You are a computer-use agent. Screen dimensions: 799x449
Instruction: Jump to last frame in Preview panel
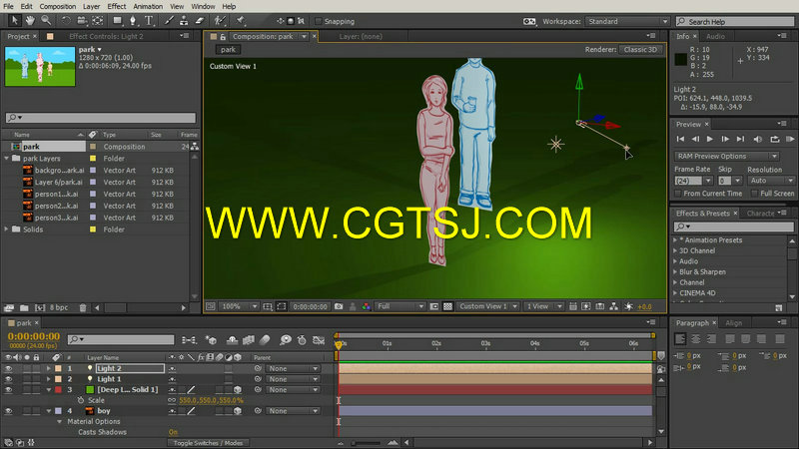pos(740,139)
